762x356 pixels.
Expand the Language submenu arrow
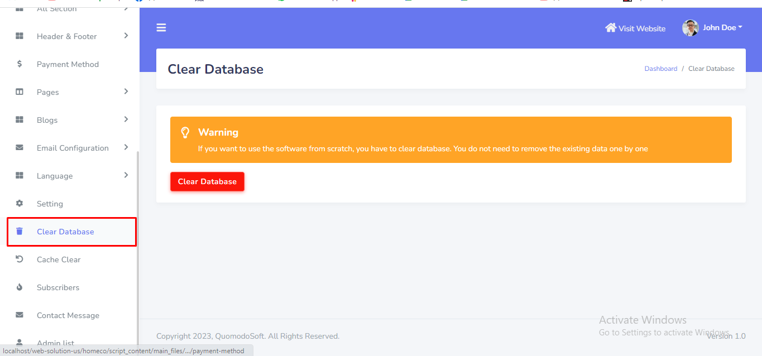click(126, 175)
